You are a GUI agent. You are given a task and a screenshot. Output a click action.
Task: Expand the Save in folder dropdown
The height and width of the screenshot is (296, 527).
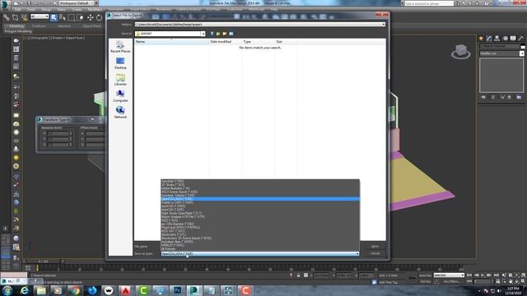203,34
